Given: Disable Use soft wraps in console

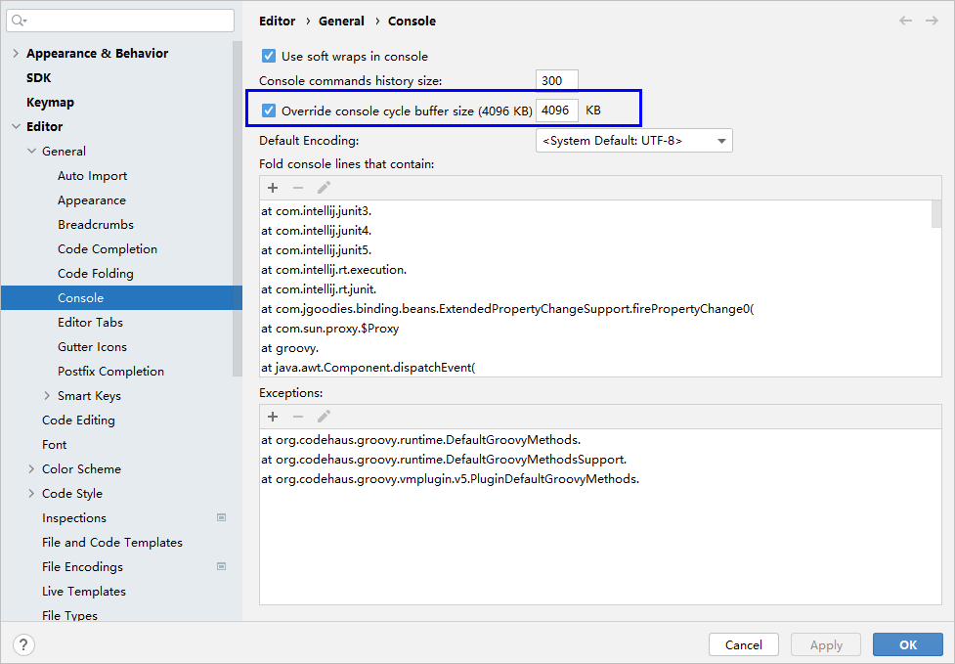Looking at the screenshot, I should (269, 57).
